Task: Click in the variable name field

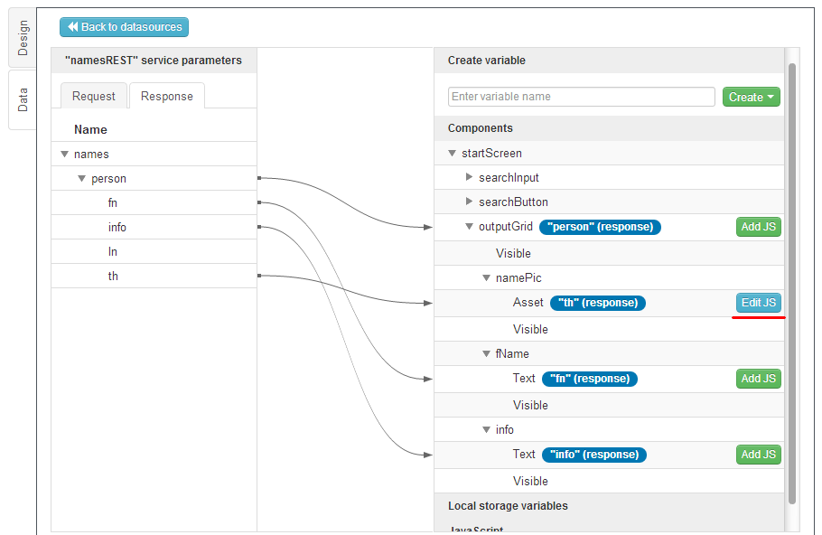Action: 581,97
